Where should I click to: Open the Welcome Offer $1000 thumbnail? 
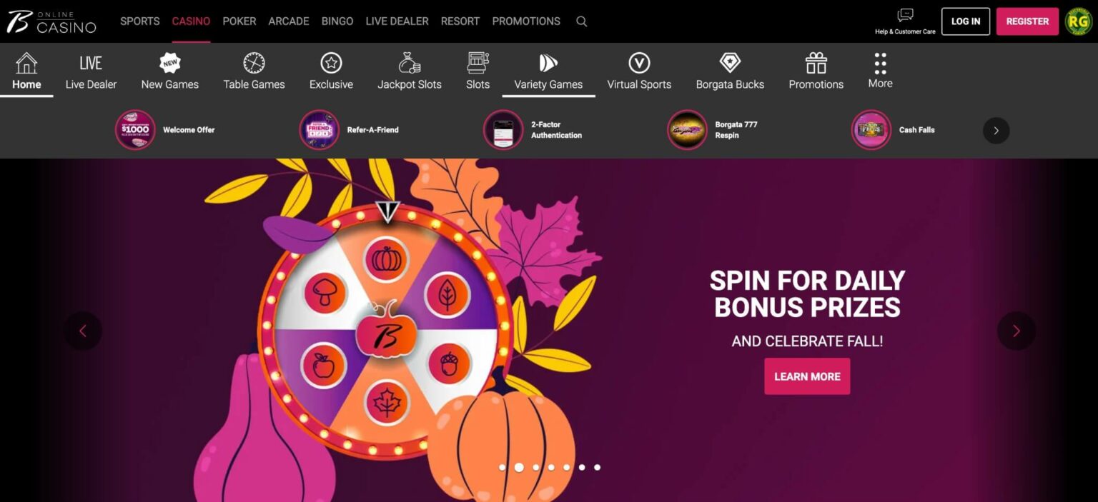135,130
